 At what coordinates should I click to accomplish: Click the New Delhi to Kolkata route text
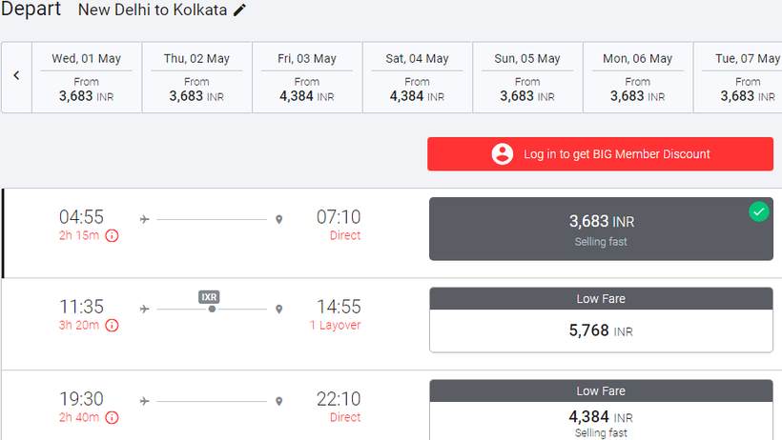tap(153, 10)
